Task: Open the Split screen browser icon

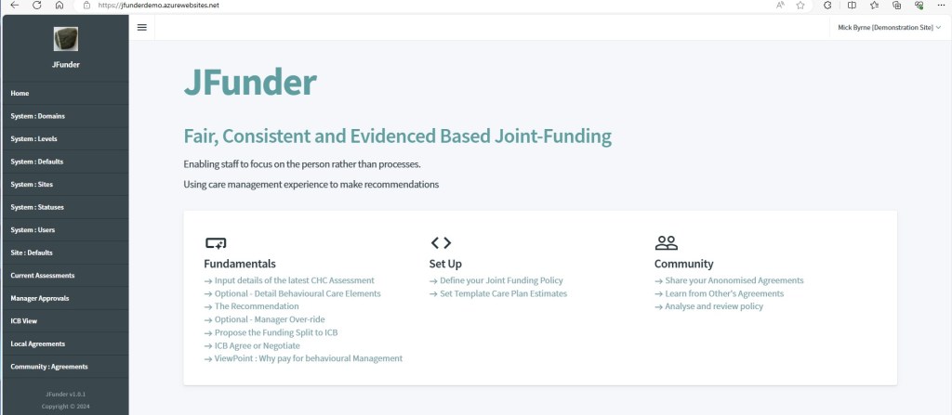Action: (852, 5)
